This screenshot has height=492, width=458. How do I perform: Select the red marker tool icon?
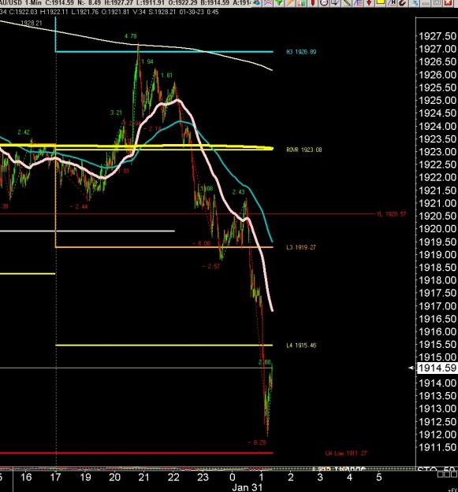(312, 3)
